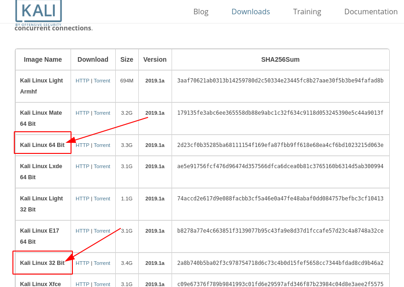Click SHA256 sum starting with 74accd2e617d
Image resolution: width=404 pixels, height=287 pixels.
coord(280,199)
